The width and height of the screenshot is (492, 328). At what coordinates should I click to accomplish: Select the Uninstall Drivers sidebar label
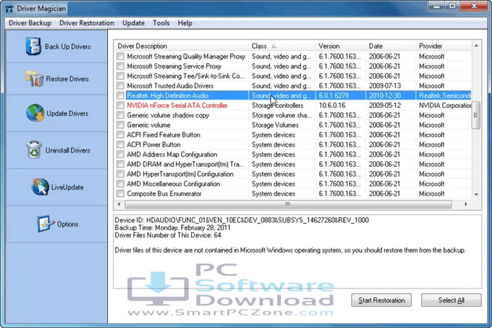click(x=68, y=150)
